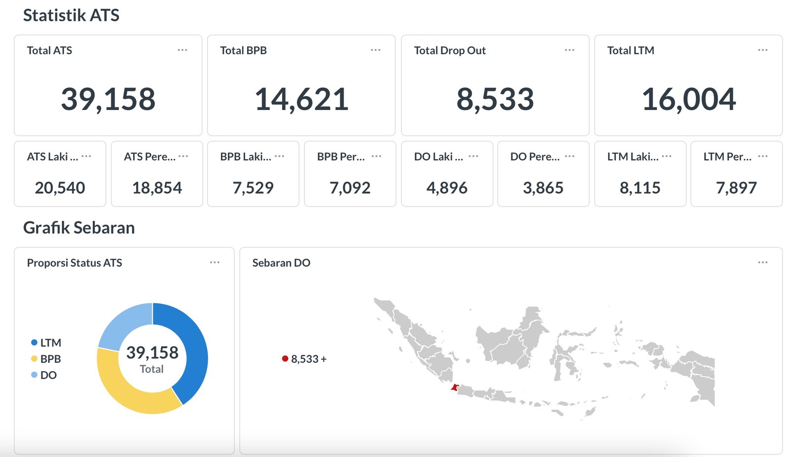Open the Sebaran DO map ellipsis menu
789x457 pixels.
tap(763, 262)
